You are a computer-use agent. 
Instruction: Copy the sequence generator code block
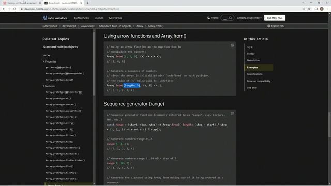(x=232, y=114)
